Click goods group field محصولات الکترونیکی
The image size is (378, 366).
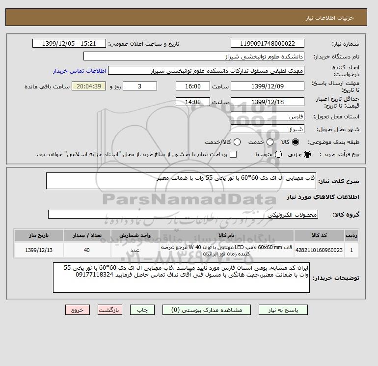point(183,214)
